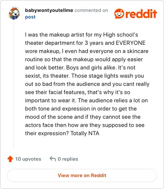Select the "10 upvotes" count label
The width and height of the screenshot is (164, 189).
(x=28, y=159)
